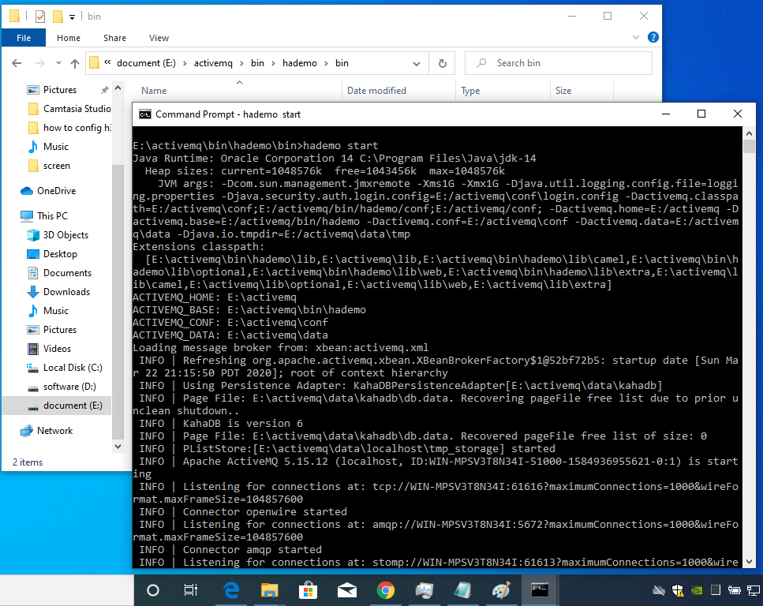Image resolution: width=763 pixels, height=606 pixels.
Task: Click the Explorer help question mark icon
Action: [x=653, y=37]
